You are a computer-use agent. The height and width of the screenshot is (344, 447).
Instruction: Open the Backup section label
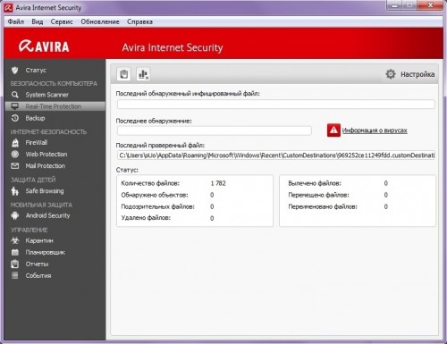35,118
